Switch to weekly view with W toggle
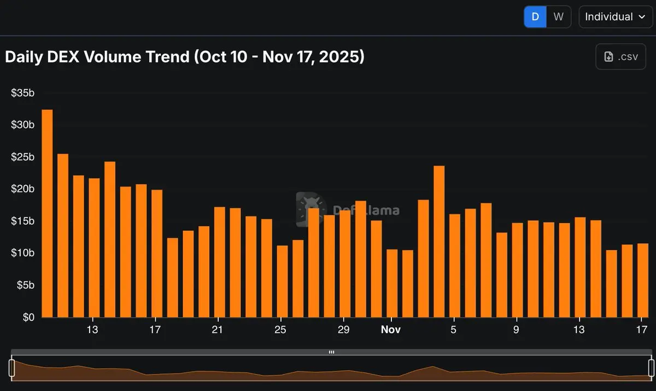The height and width of the screenshot is (391, 656). click(558, 17)
